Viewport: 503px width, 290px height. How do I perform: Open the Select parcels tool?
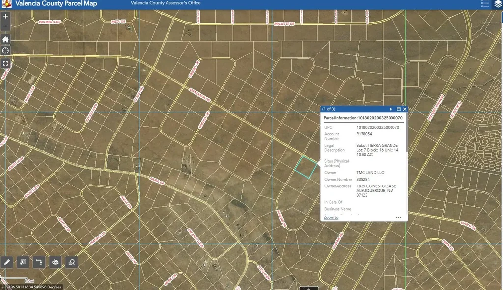(23, 262)
